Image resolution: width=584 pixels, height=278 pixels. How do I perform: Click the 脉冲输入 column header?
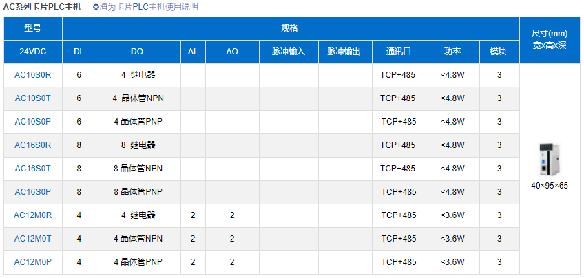(x=289, y=52)
